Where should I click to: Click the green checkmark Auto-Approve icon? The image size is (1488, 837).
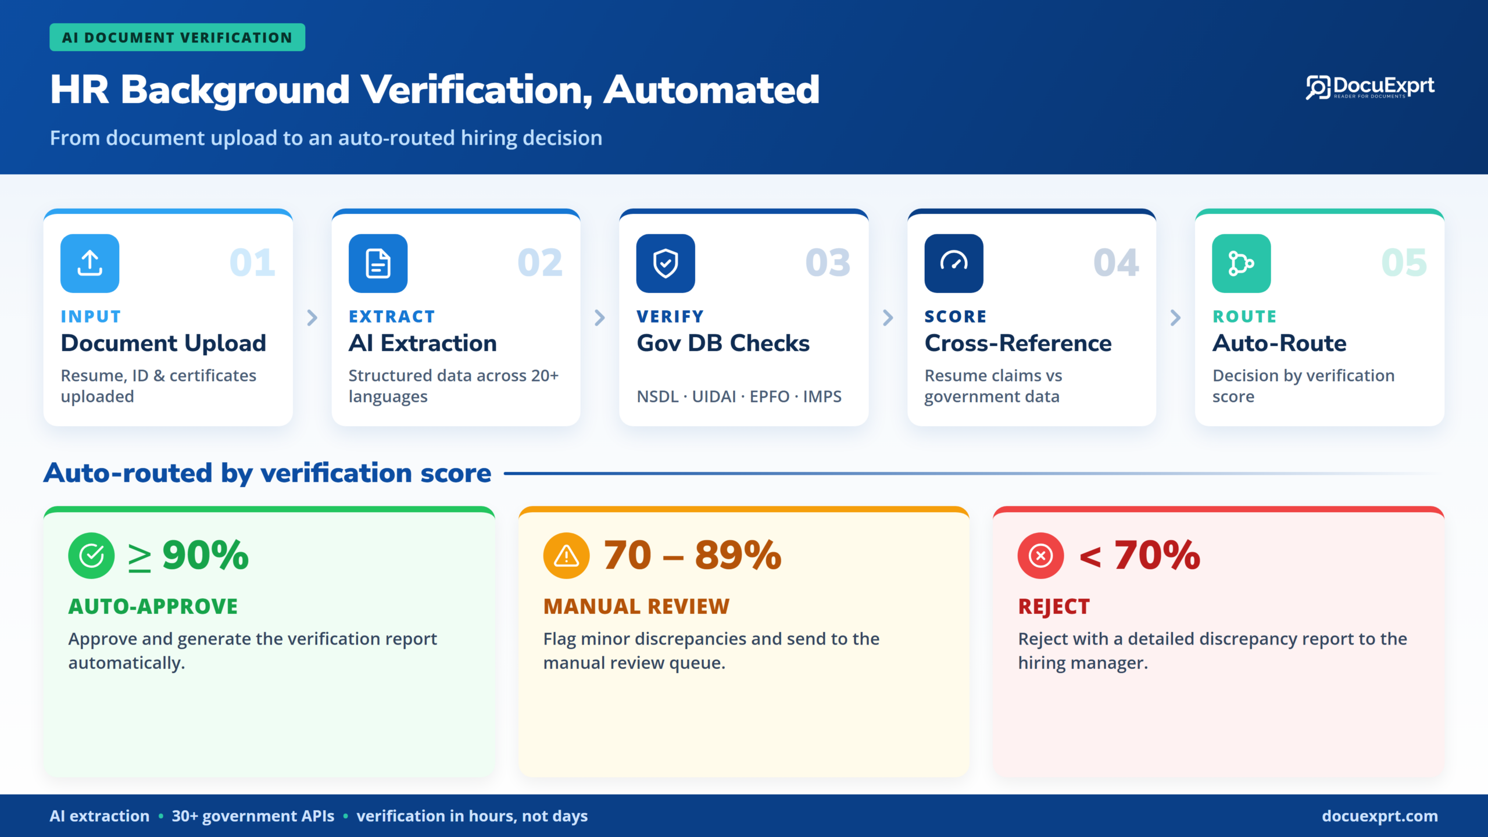coord(91,556)
